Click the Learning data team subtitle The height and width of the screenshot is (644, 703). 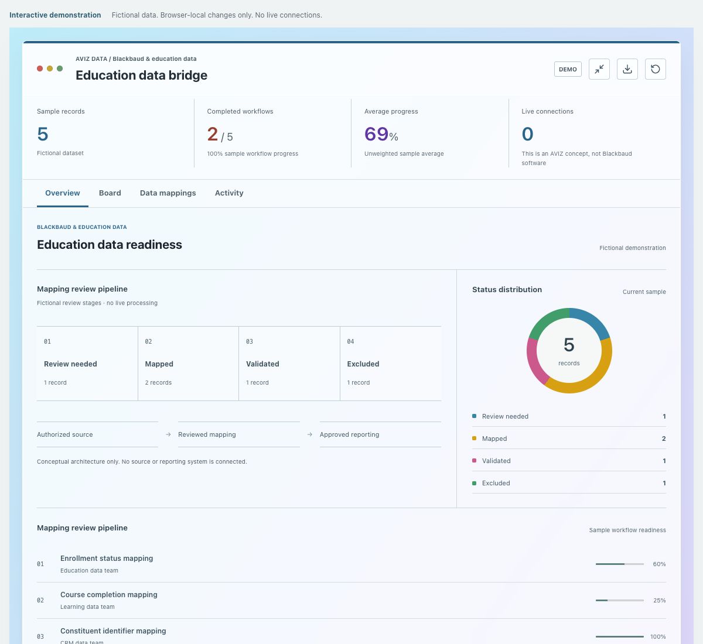coord(87,607)
